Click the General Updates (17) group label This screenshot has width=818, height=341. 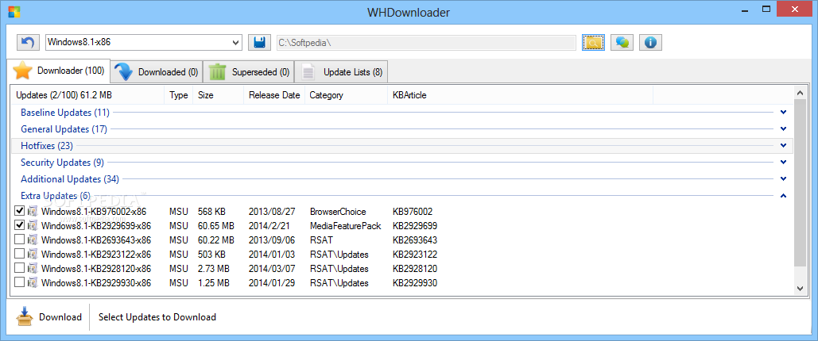tap(64, 128)
